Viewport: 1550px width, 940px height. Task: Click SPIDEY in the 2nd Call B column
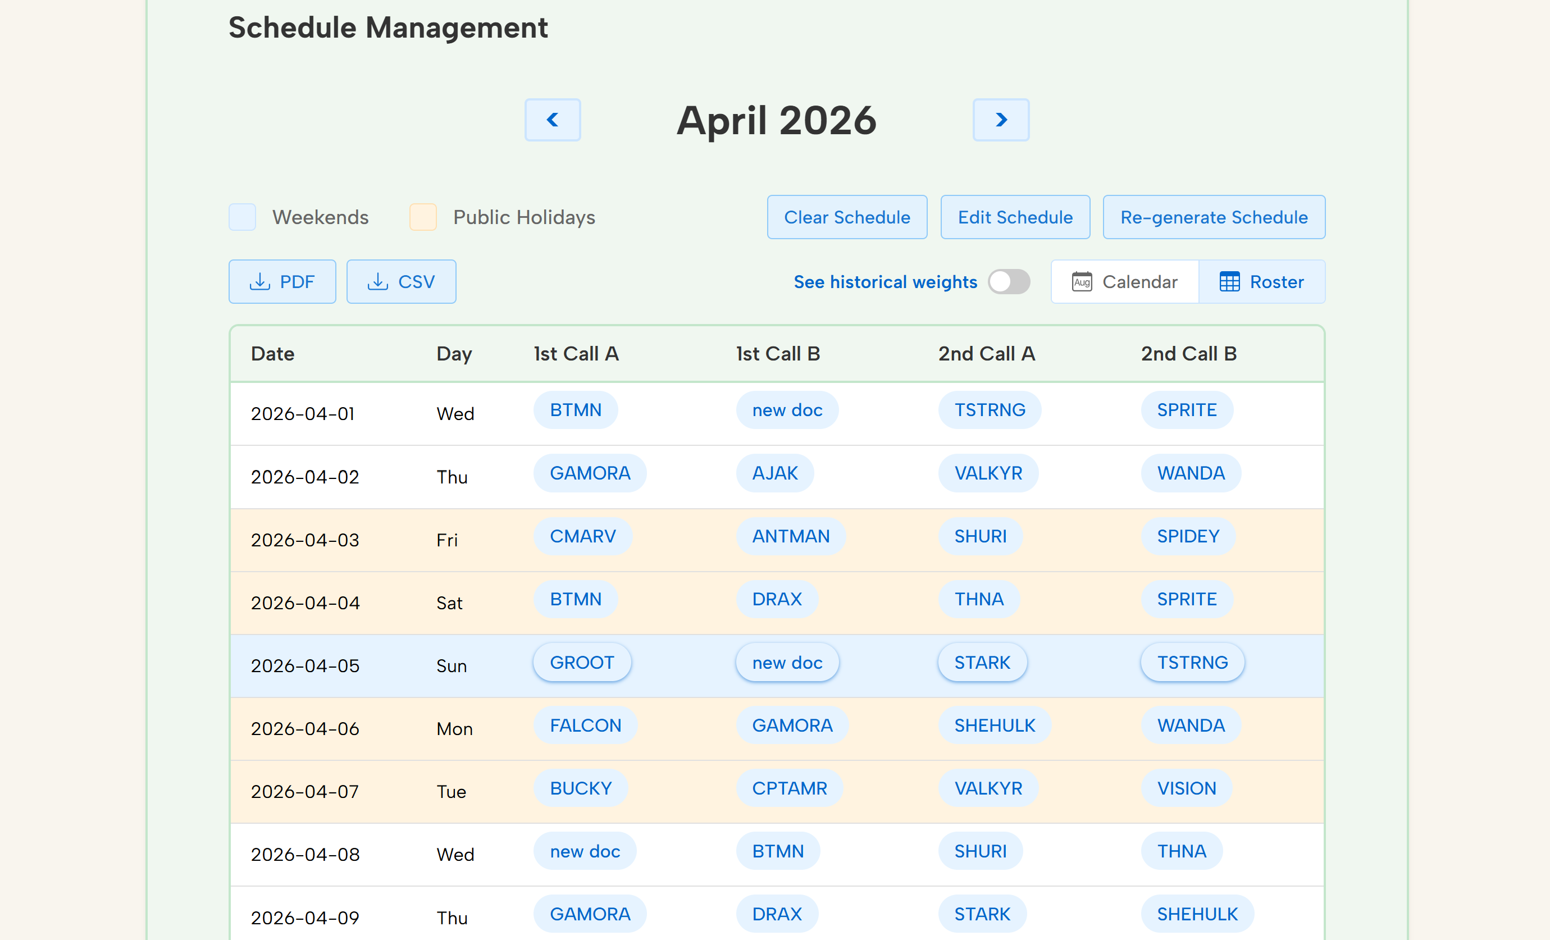[x=1187, y=536]
